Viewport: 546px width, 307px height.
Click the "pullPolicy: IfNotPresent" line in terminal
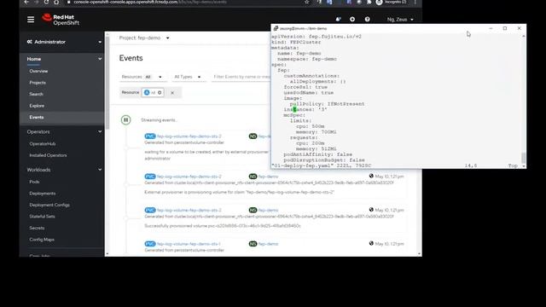pos(327,104)
